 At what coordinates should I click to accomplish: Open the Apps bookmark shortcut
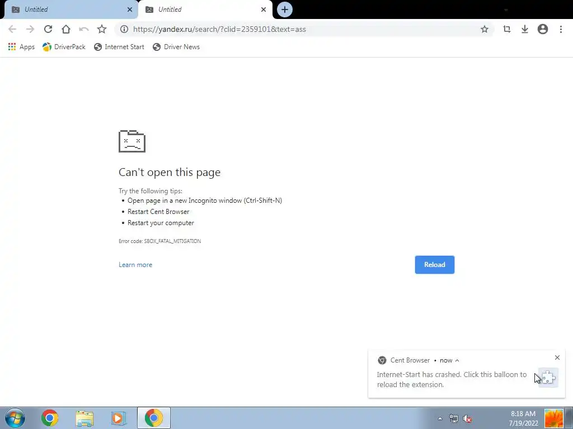pyautogui.click(x=21, y=47)
